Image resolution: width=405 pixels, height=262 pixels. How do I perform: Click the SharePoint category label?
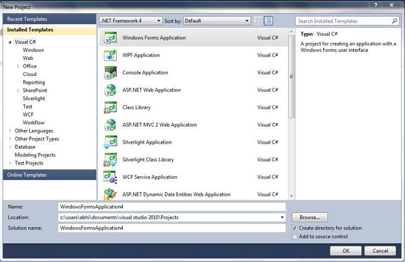(x=35, y=90)
